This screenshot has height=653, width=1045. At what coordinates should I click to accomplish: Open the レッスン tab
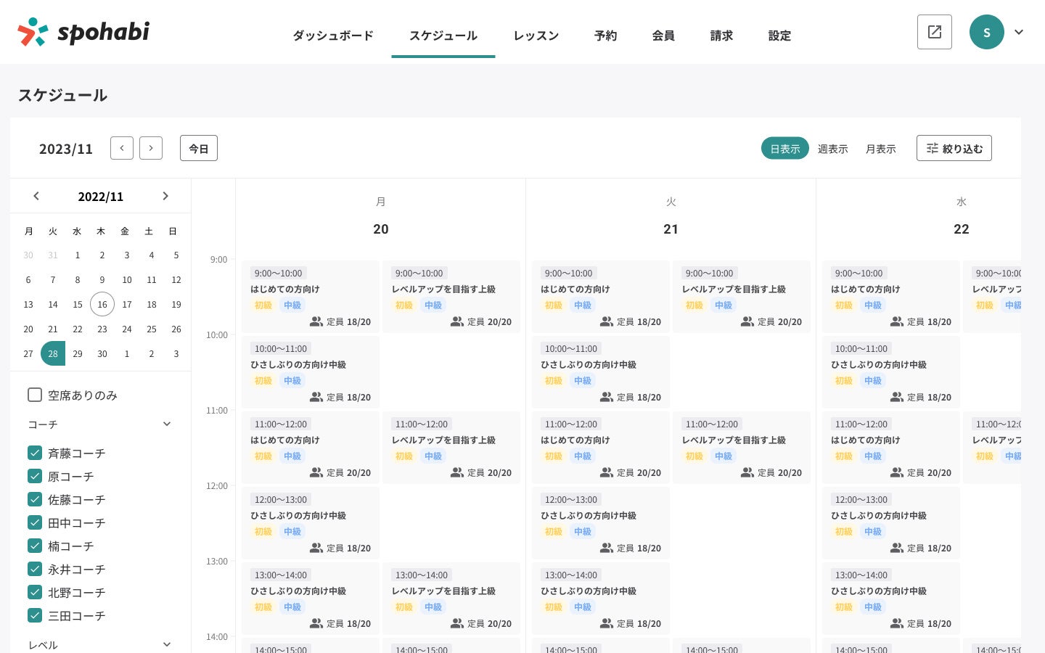pos(536,36)
